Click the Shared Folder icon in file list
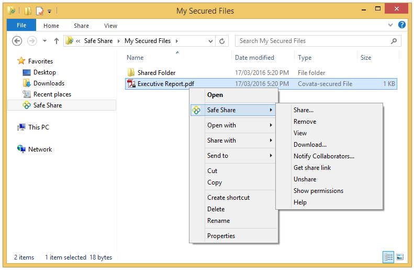 pos(131,73)
